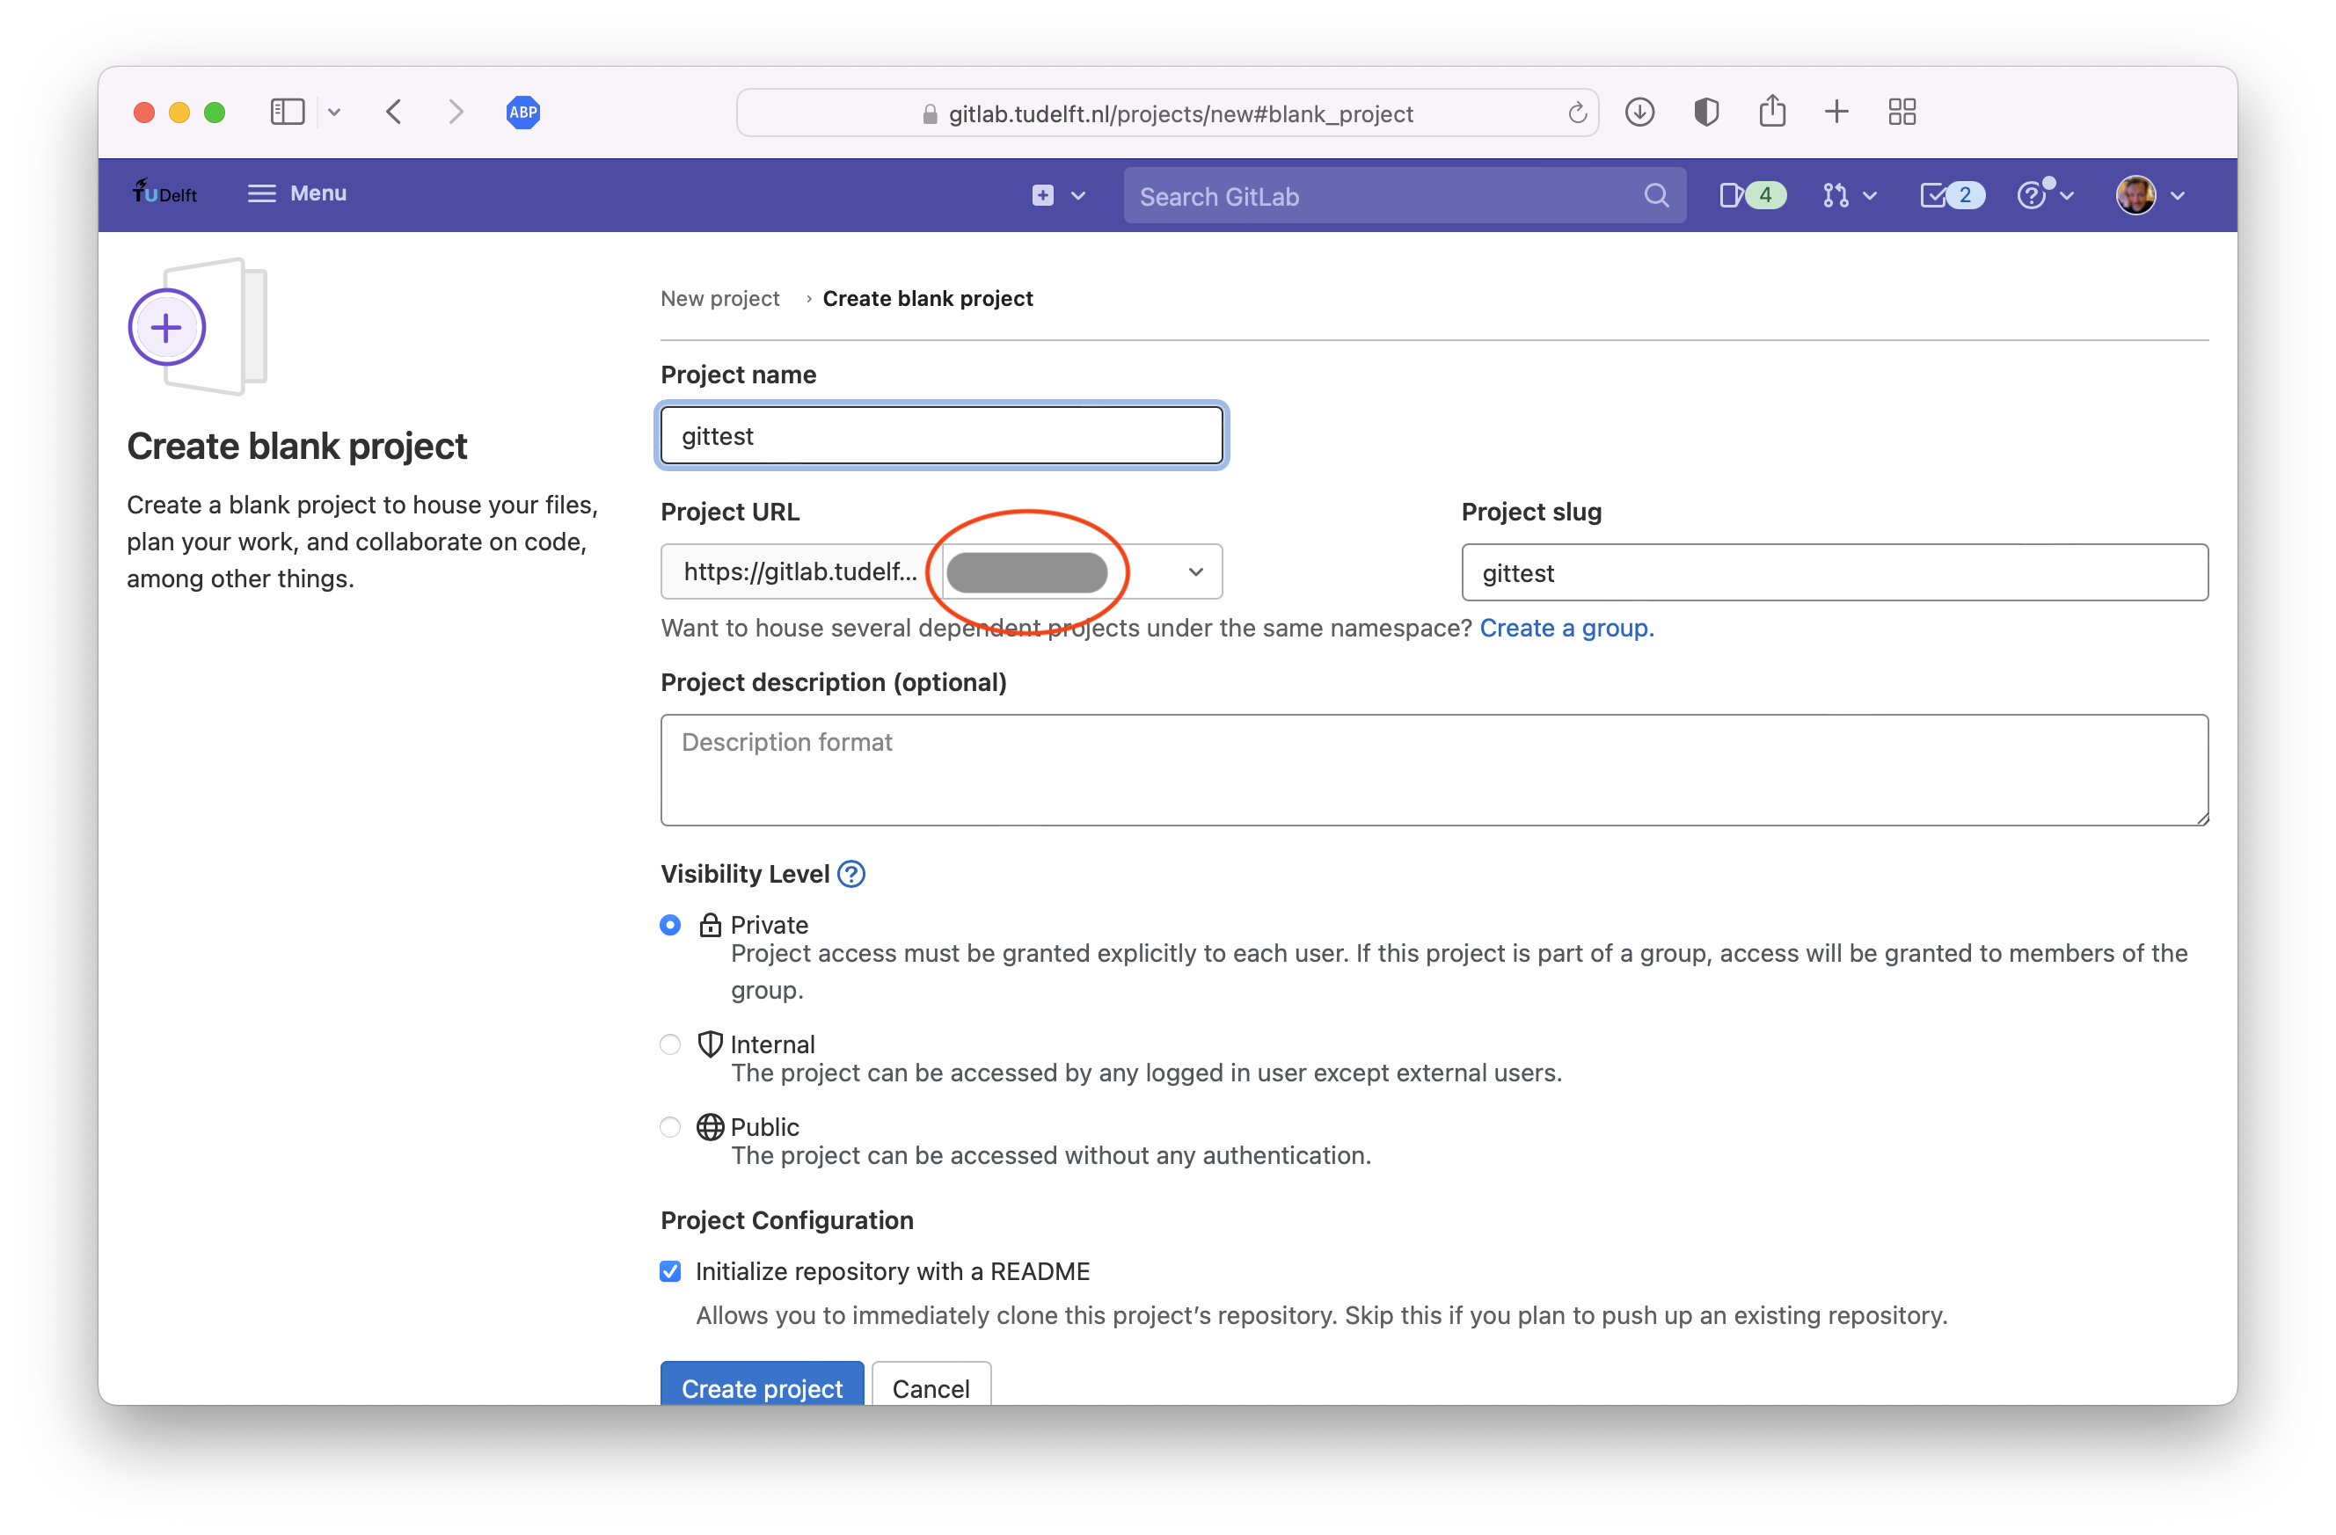Toggle the Safari sidebar icon
The image size is (2336, 1535).
pyautogui.click(x=288, y=112)
